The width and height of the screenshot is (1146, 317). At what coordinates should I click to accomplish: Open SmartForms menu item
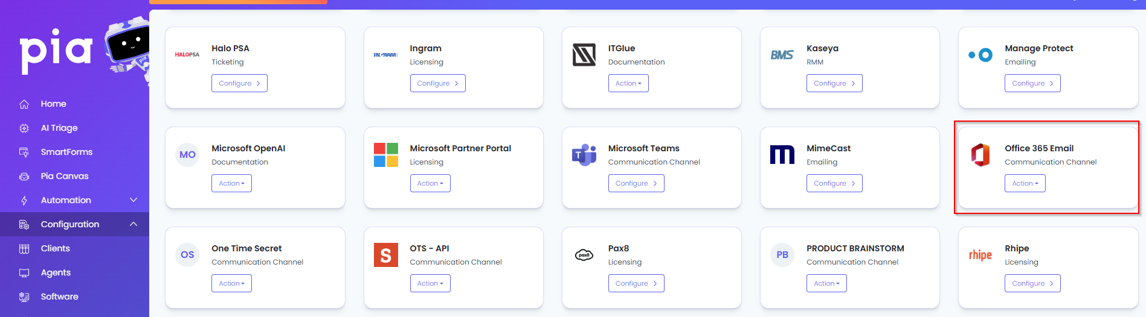click(66, 152)
